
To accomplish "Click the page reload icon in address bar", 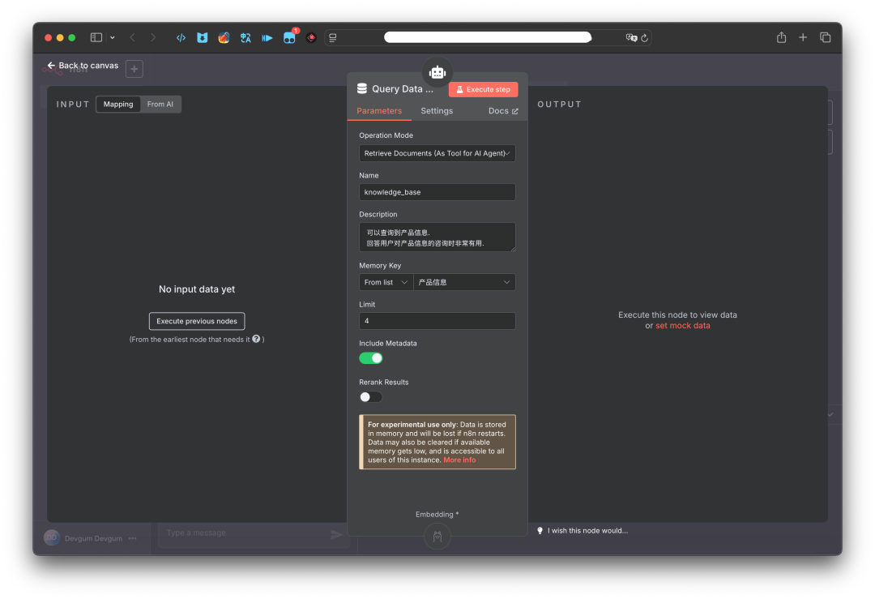I will pyautogui.click(x=644, y=38).
